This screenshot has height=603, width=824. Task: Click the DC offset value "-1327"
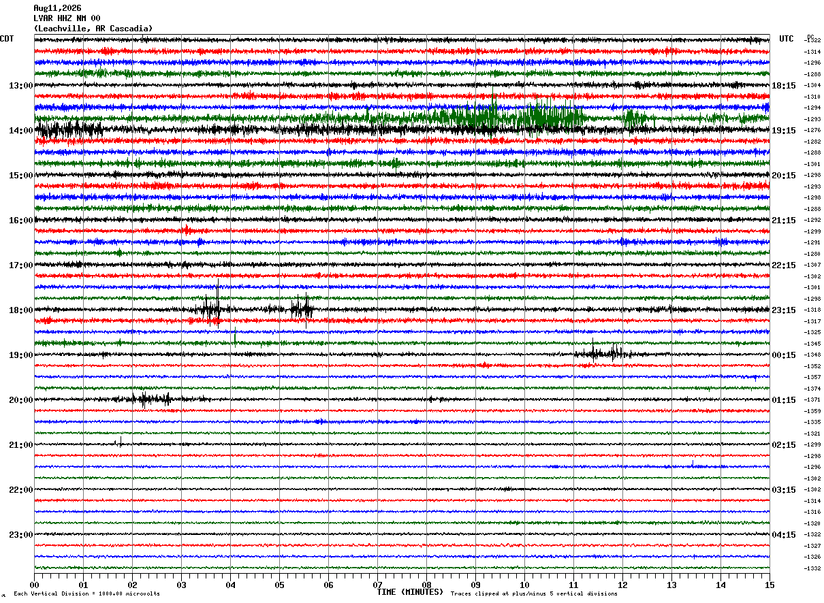pyautogui.click(x=812, y=546)
